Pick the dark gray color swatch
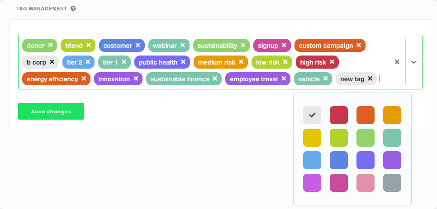The image size is (437, 209). point(392,183)
